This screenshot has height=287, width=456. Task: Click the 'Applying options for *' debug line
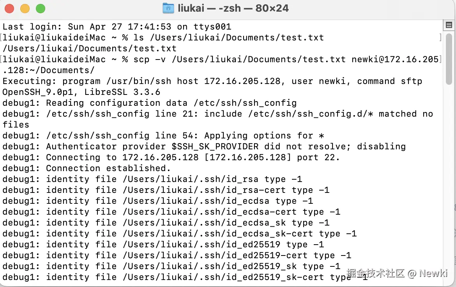[x=163, y=135]
